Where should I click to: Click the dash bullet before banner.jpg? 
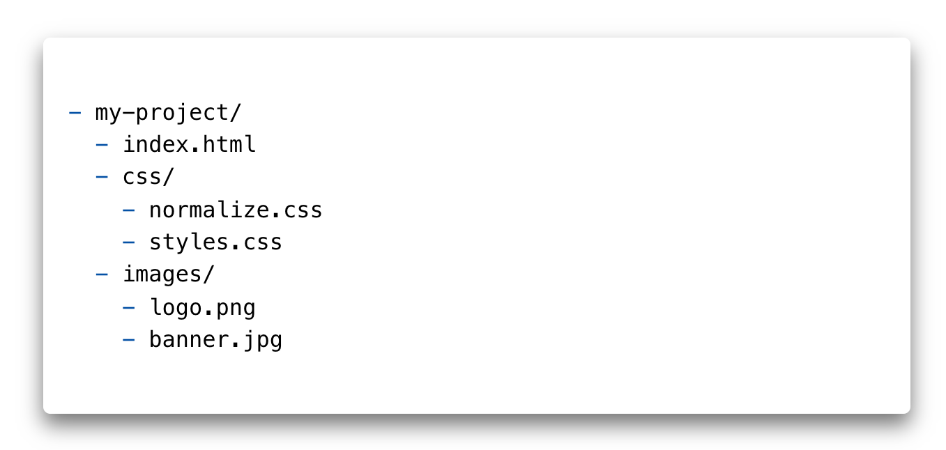point(129,340)
